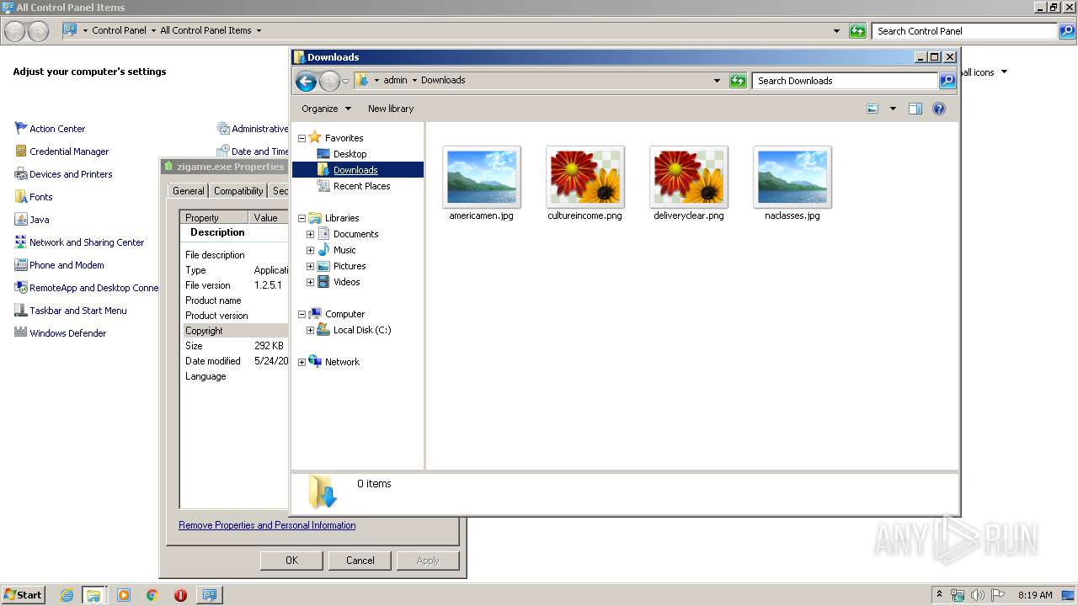
Task: Click the Back arrow in Downloads window
Action: coord(306,81)
